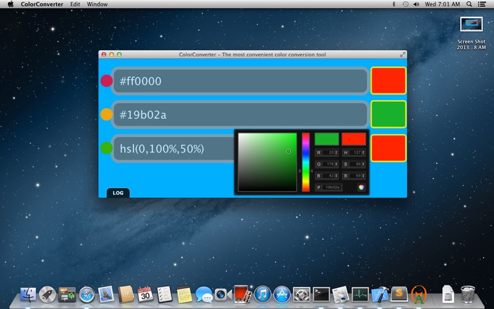The width and height of the screenshot is (494, 309).
Task: Click stepper arrows for B value 42
Action: [336, 176]
